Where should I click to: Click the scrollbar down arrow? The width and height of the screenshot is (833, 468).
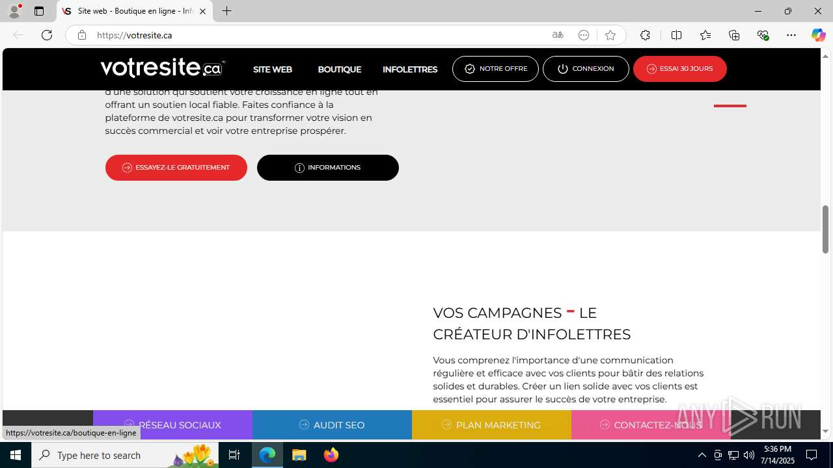click(825, 432)
